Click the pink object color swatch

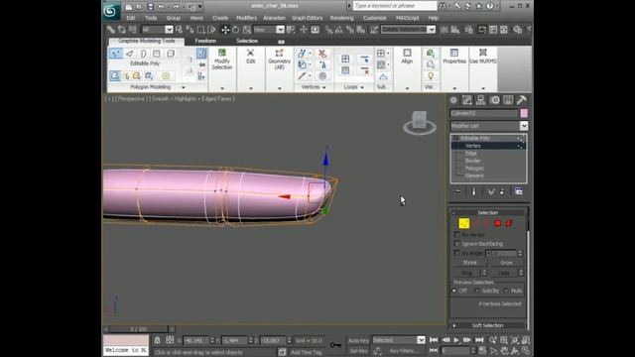tap(524, 113)
